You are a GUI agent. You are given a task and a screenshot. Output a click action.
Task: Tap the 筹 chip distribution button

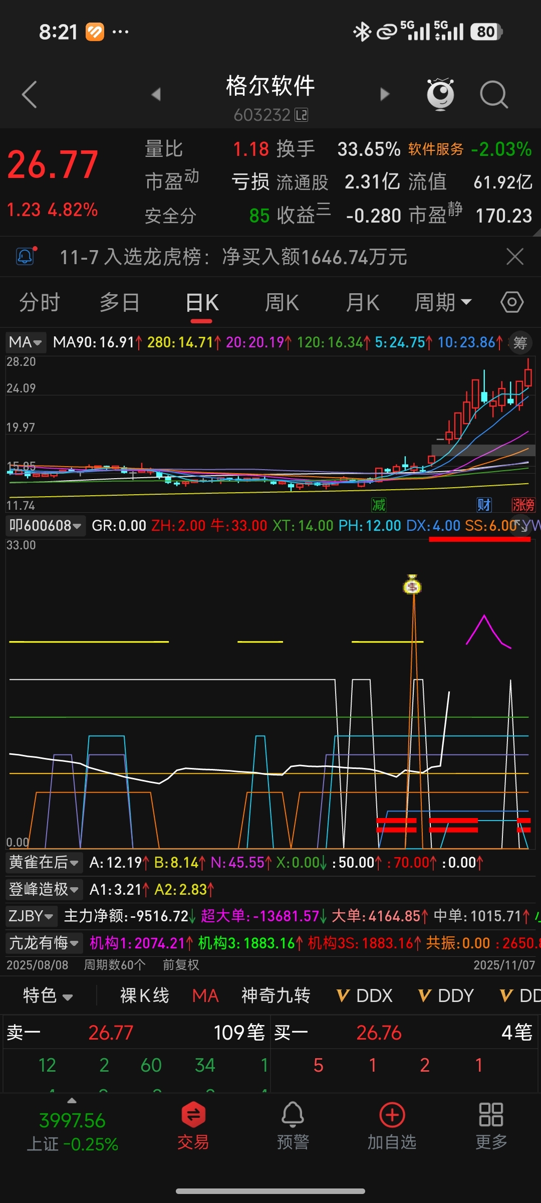(520, 343)
